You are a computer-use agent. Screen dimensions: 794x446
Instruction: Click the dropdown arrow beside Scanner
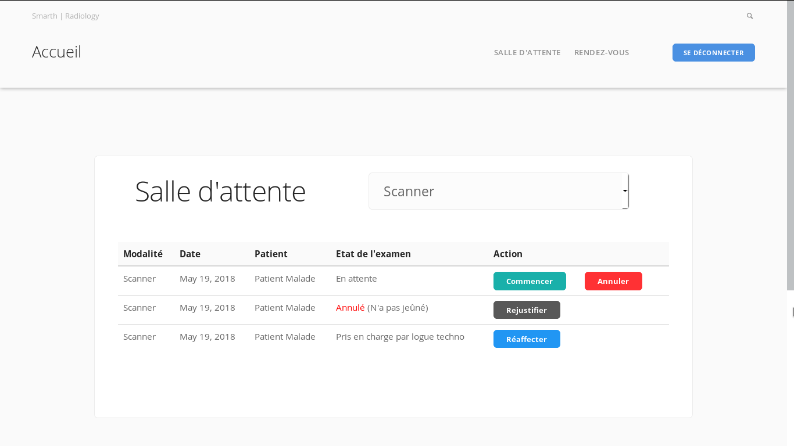(x=625, y=191)
